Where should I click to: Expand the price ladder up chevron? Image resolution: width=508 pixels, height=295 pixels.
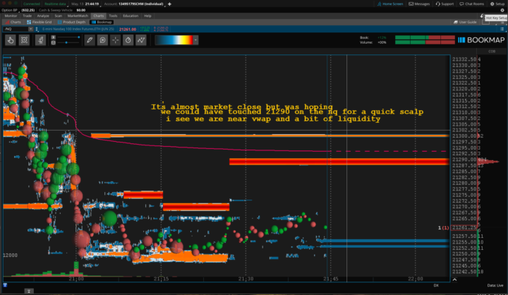coord(454,279)
